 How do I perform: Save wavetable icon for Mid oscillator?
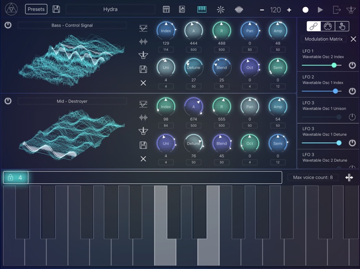tap(143, 145)
